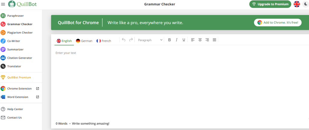This screenshot has height=130, width=309.
Task: Toggle bold formatting
Action: tap(170, 40)
